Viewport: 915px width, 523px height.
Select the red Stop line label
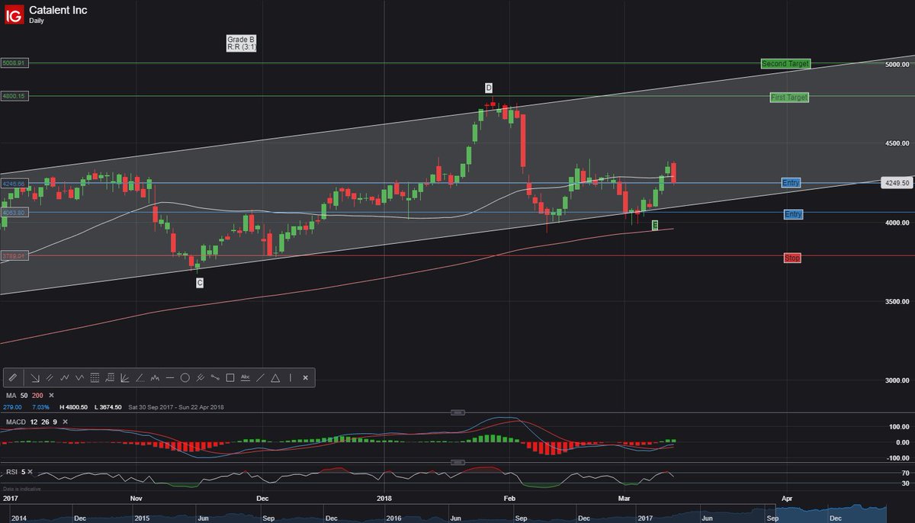tap(792, 258)
